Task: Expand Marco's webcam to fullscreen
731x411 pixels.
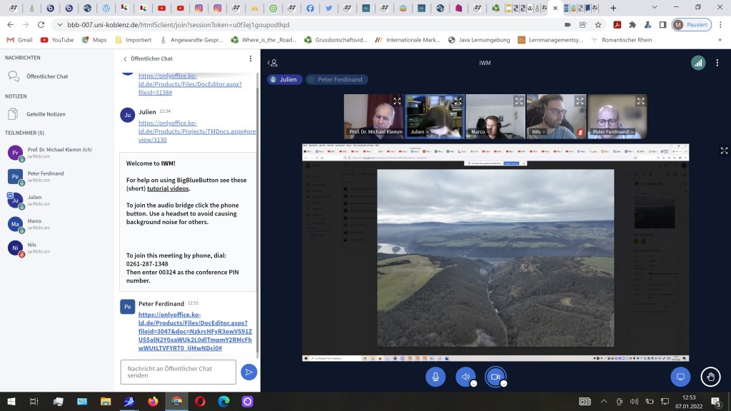Action: [519, 101]
